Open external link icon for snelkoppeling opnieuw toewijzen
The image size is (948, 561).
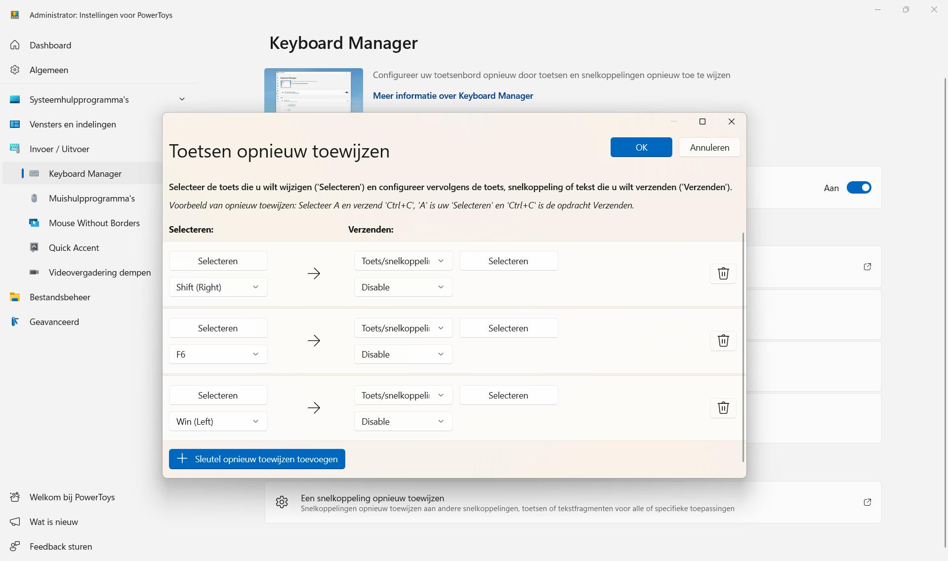[867, 502]
